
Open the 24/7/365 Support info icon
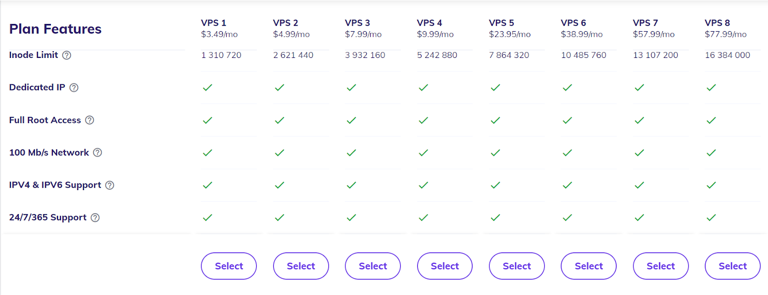pos(96,218)
